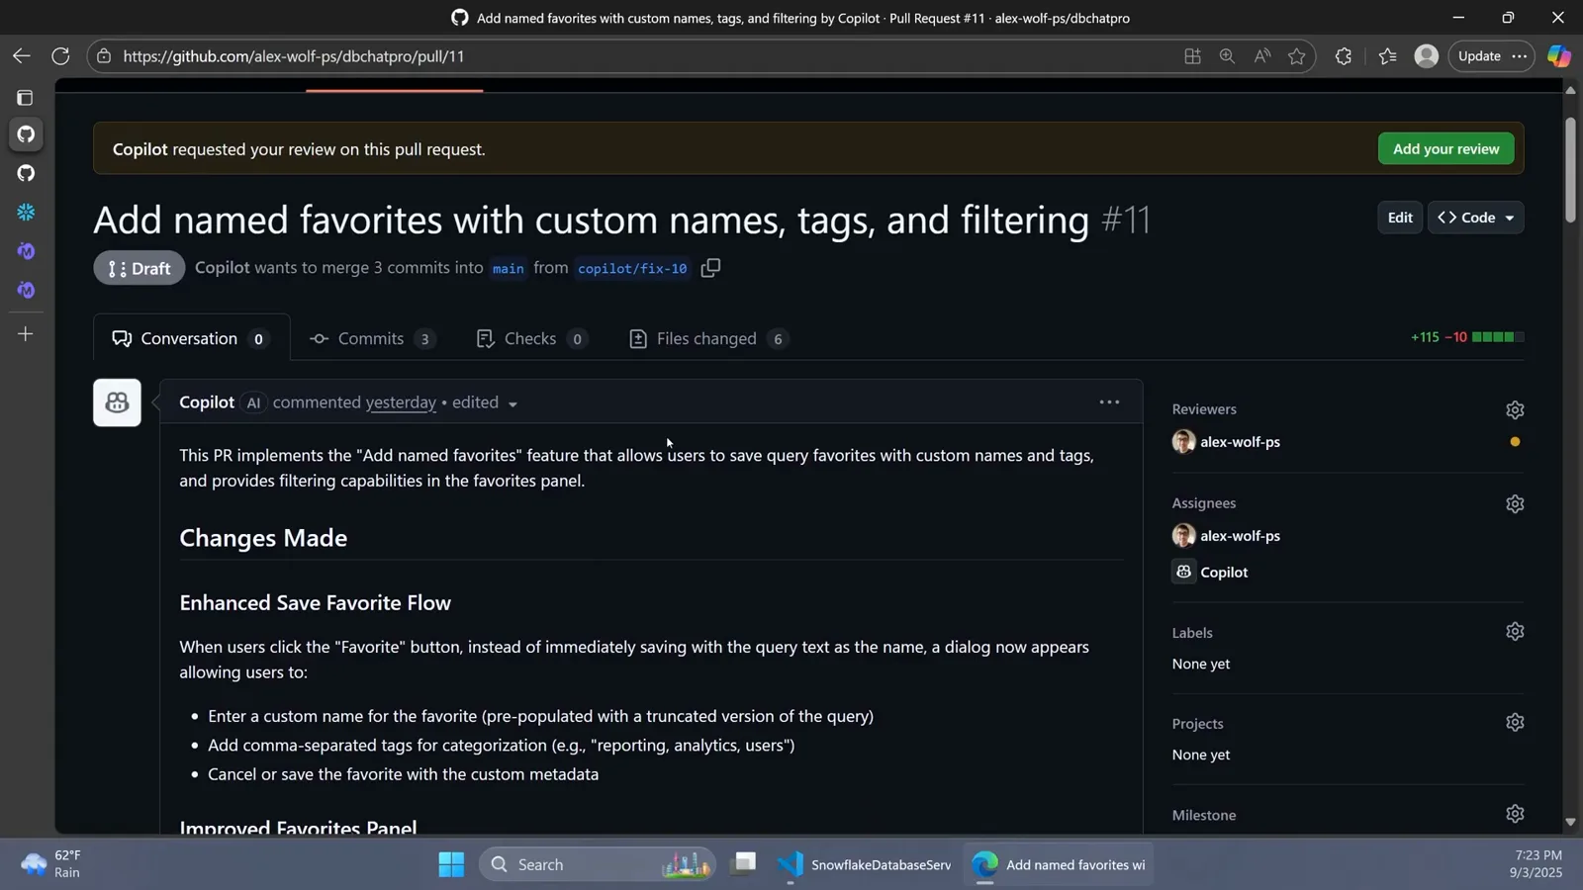Open the taskbar clock and date
The height and width of the screenshot is (890, 1583).
coord(1536,864)
